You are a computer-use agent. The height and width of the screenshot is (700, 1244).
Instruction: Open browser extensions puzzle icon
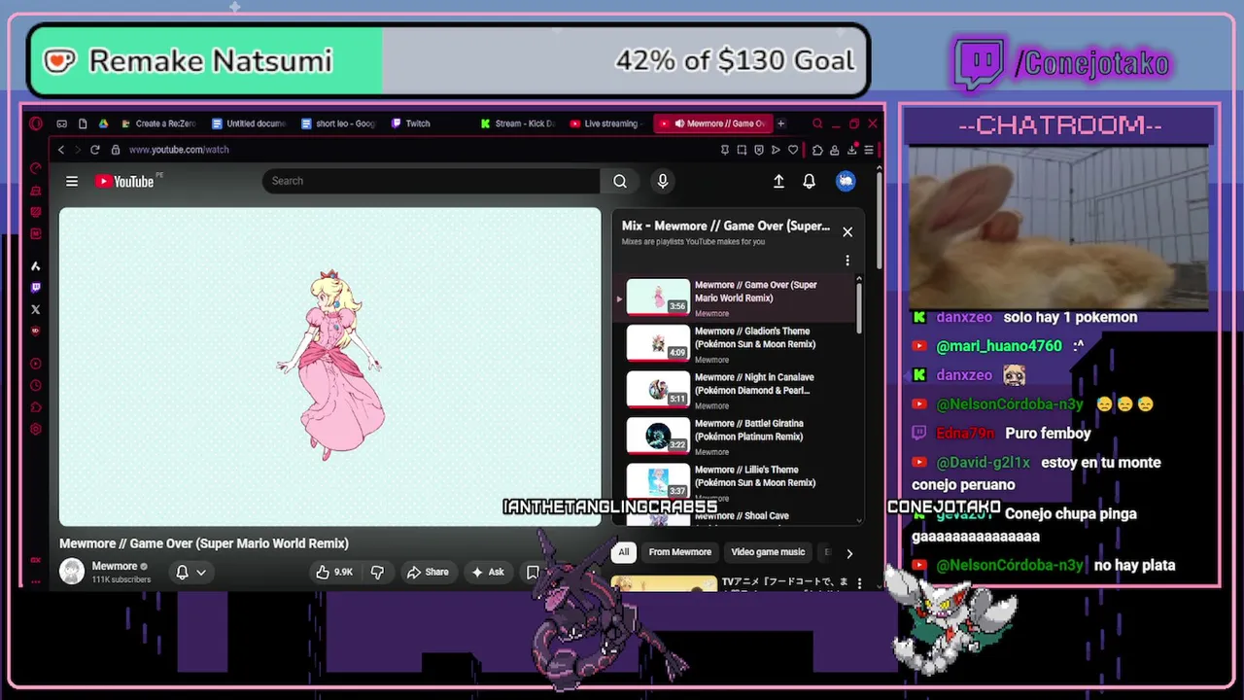pos(817,150)
